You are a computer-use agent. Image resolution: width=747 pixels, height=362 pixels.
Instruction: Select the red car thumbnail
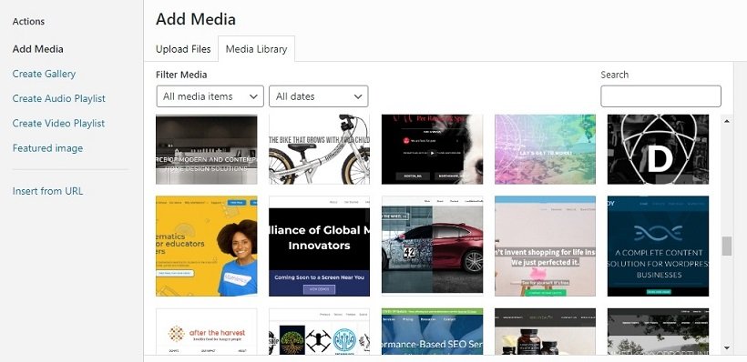coord(432,246)
